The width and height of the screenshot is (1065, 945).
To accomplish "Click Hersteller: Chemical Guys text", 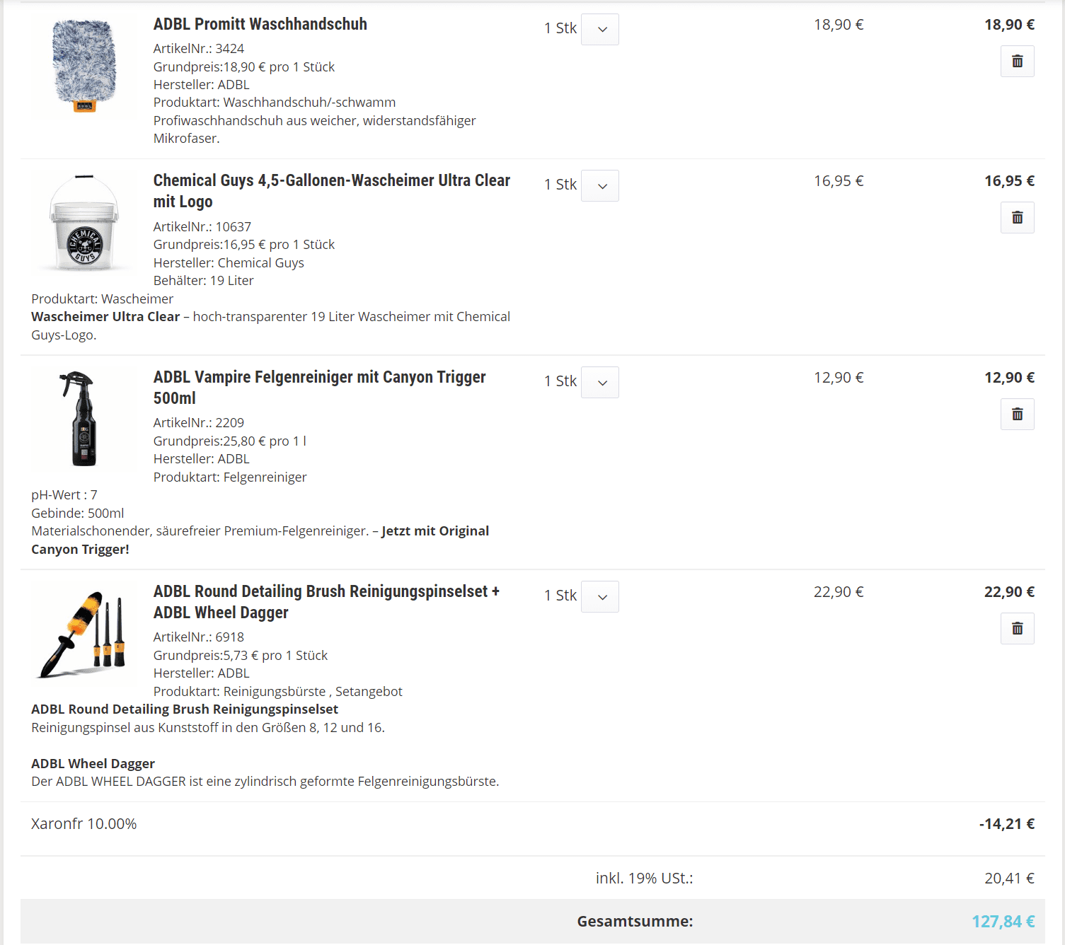I will point(229,263).
